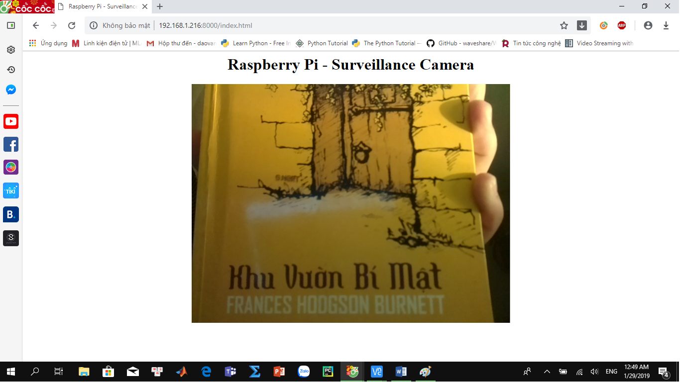Open the Adblock Plus extension

click(622, 25)
